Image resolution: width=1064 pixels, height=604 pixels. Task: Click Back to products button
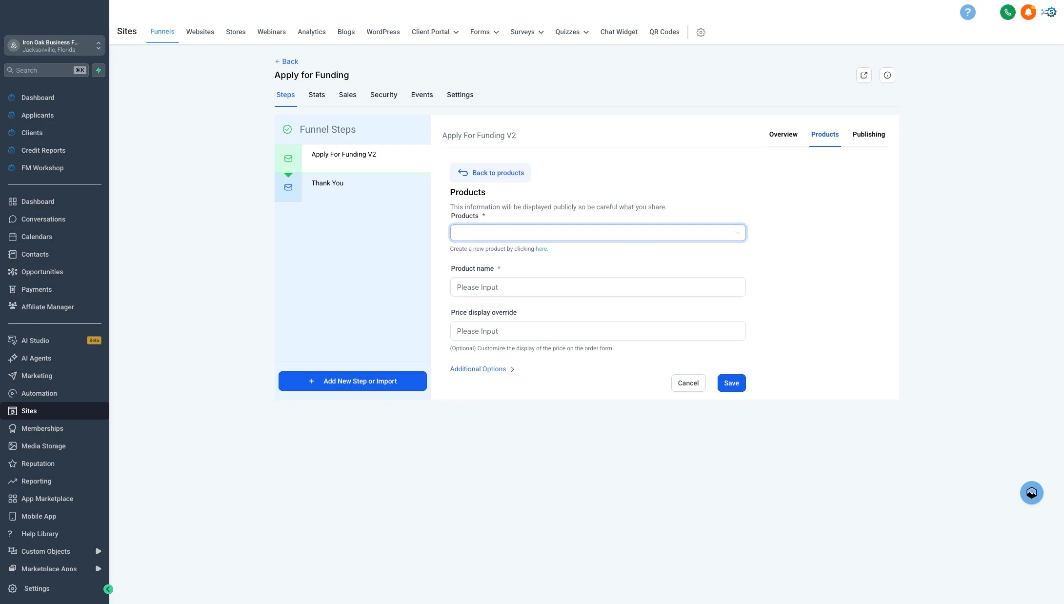[490, 173]
